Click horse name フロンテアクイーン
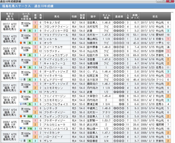 click(56, 27)
